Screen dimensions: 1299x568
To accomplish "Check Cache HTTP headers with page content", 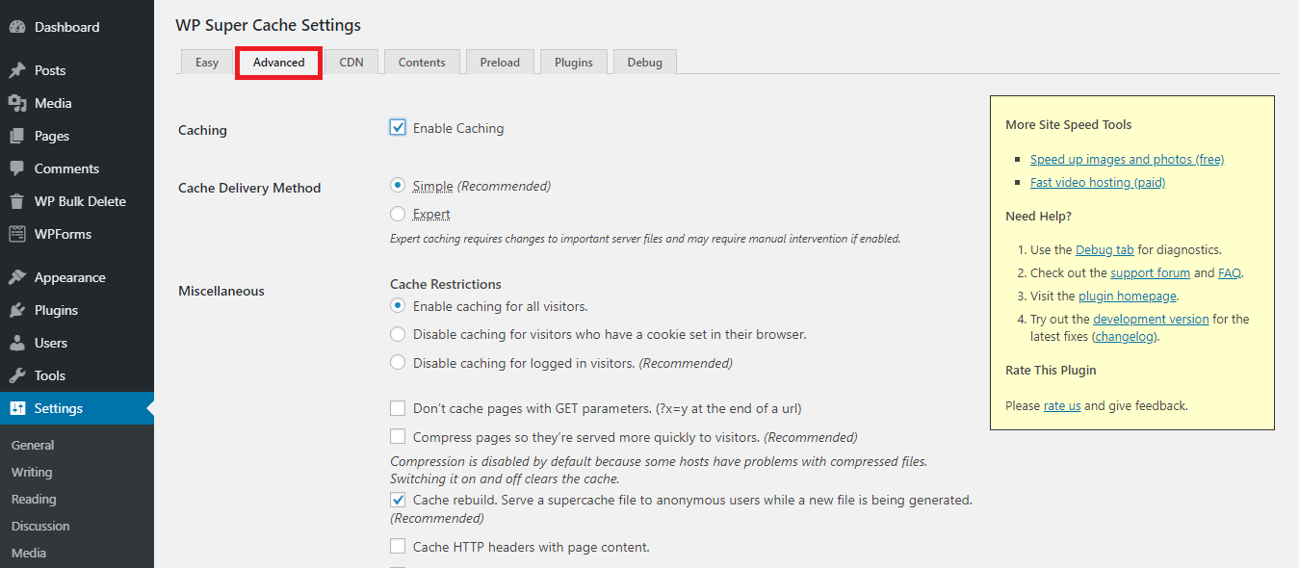I will [x=398, y=547].
